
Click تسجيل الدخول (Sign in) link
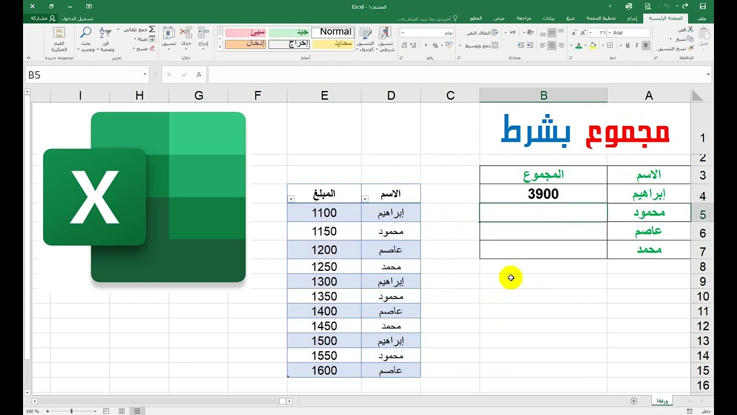click(x=78, y=18)
